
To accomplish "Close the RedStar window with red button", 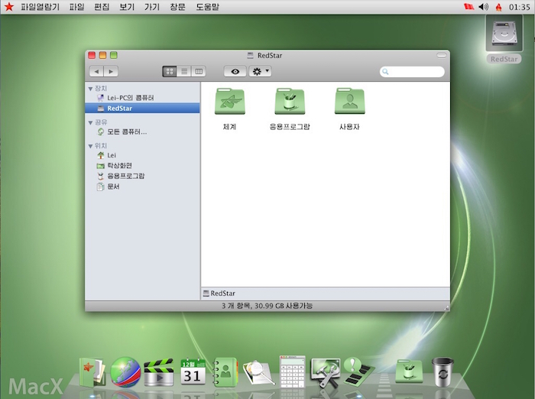I will click(92, 55).
